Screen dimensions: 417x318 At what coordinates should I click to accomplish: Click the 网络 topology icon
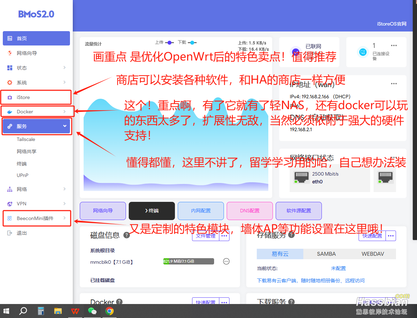click(x=10, y=189)
